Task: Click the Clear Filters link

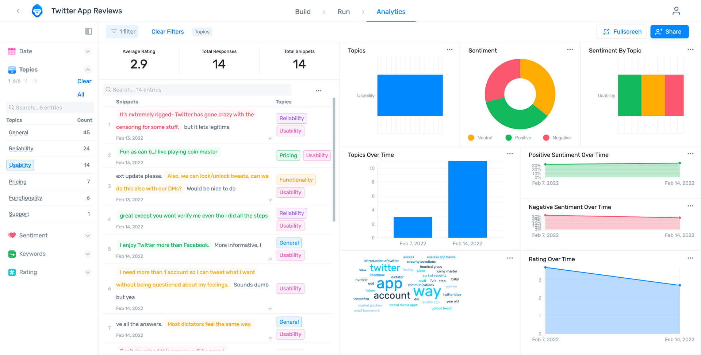Action: tap(168, 31)
